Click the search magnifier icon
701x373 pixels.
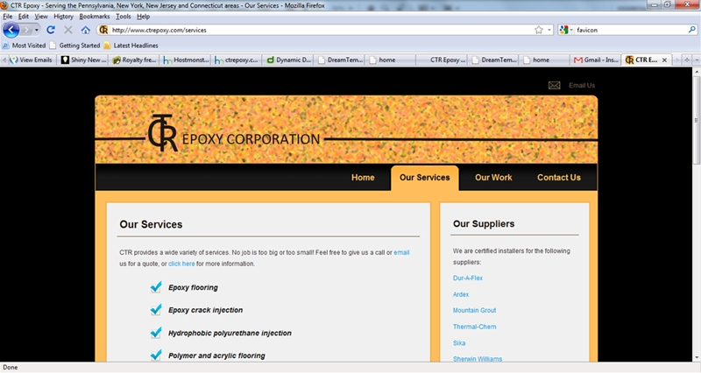click(x=691, y=30)
